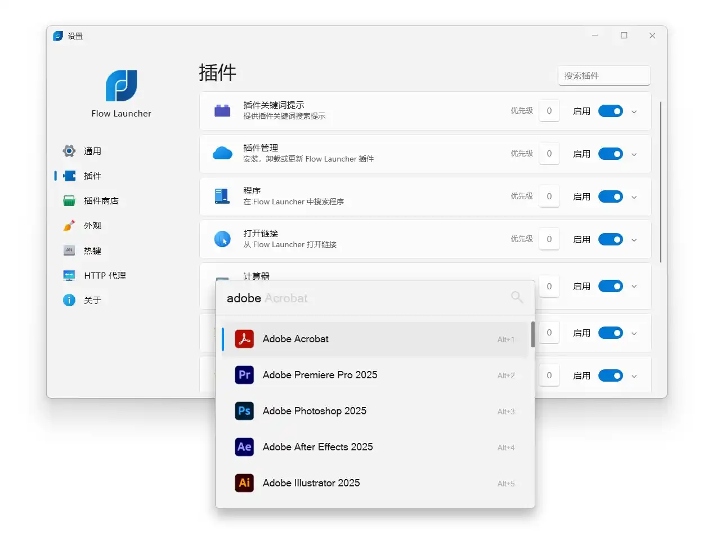
Task: Click the Flow Launcher icon in title bar
Action: tap(58, 36)
